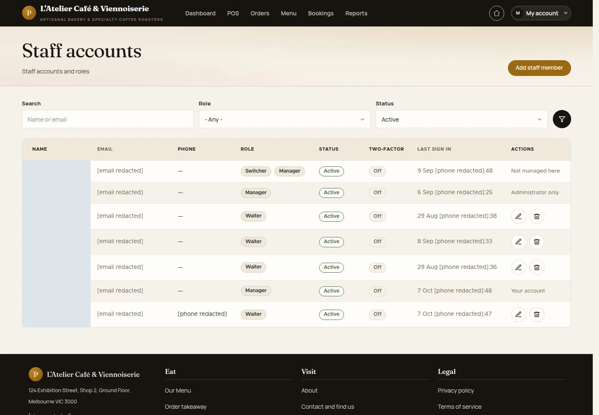
Task: Expand the My account menu
Action: [x=541, y=13]
